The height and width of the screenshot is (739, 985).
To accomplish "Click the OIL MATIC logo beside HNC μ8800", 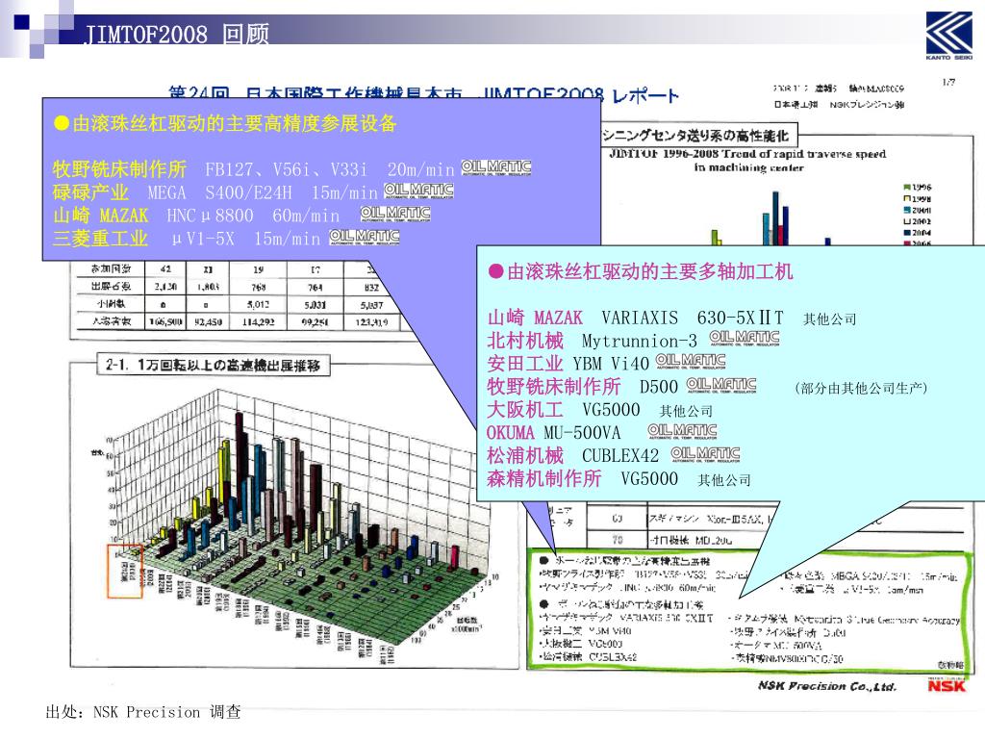I will 395,215.
